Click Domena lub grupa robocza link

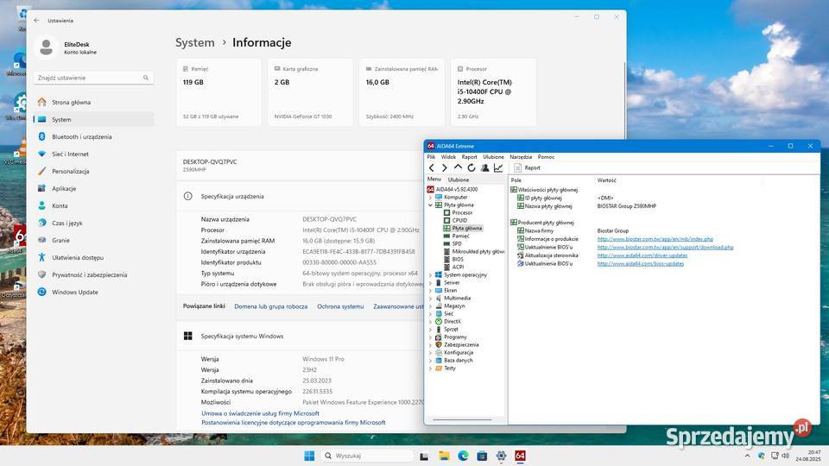(270, 306)
